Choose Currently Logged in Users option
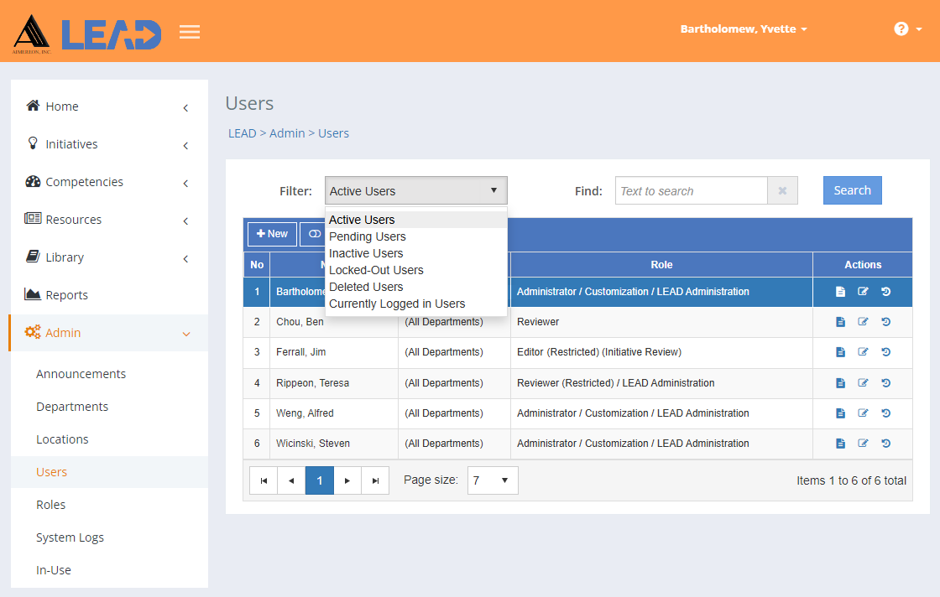The height and width of the screenshot is (597, 940). (397, 304)
